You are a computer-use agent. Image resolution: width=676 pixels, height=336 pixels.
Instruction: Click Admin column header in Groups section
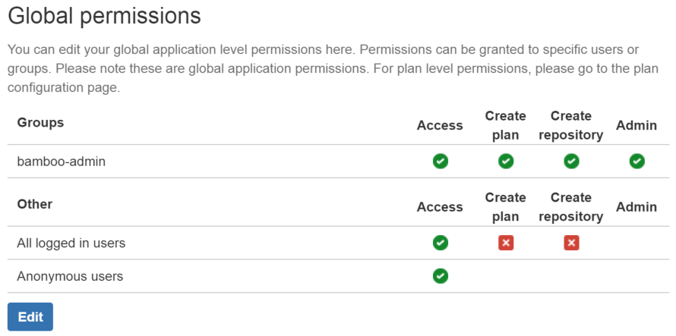click(637, 125)
